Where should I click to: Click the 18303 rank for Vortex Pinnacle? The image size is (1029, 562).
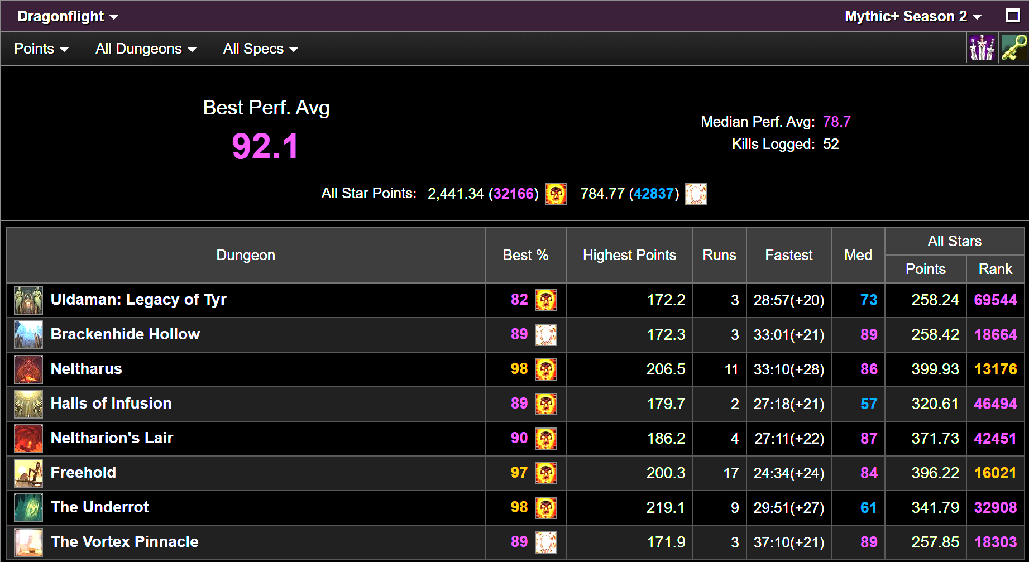coord(996,542)
